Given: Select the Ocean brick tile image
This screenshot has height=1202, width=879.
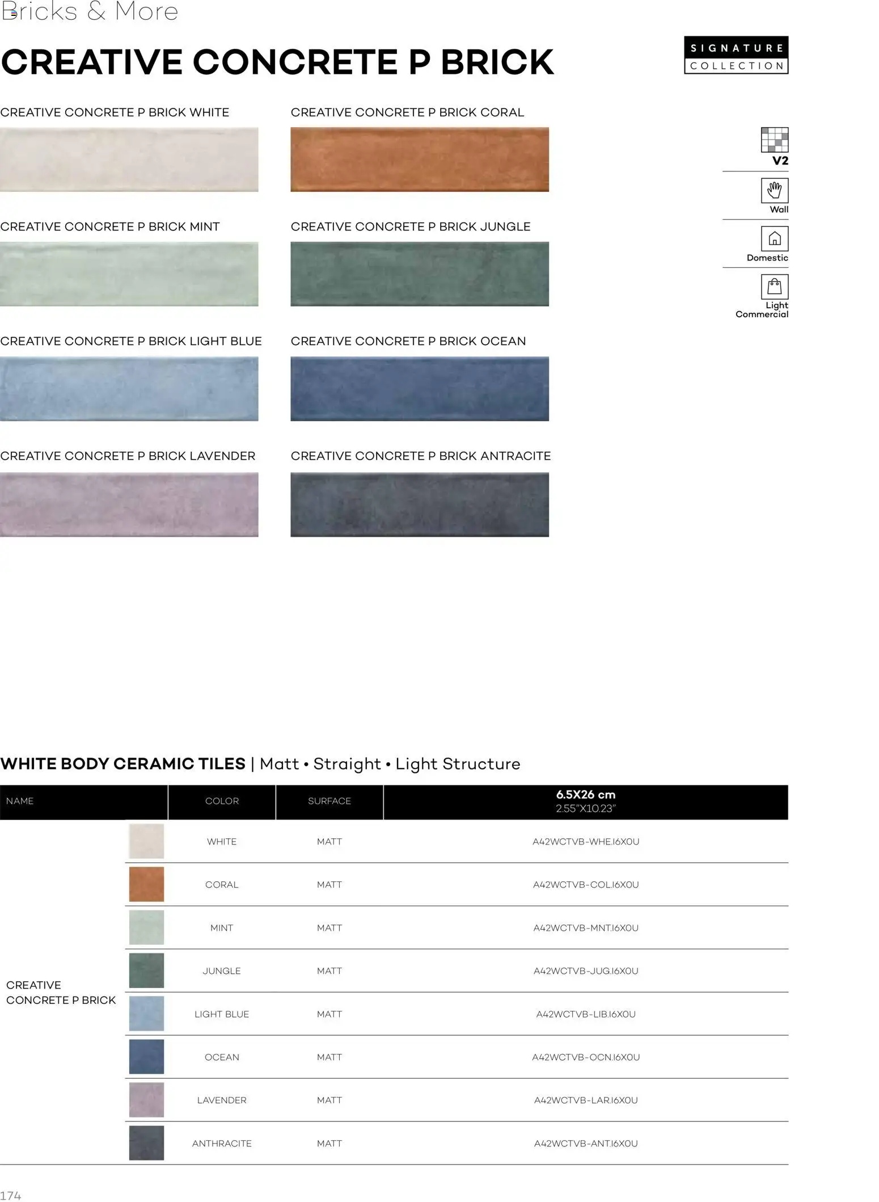Looking at the screenshot, I should coord(420,389).
